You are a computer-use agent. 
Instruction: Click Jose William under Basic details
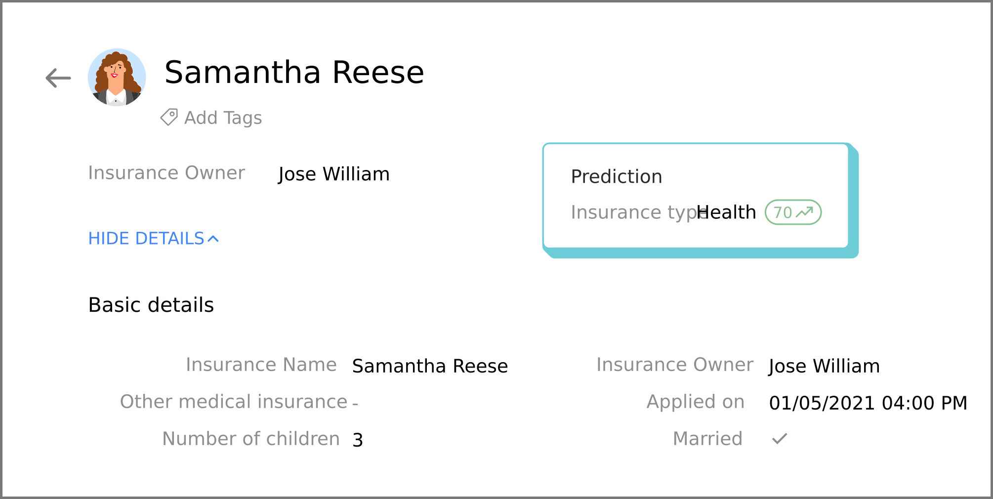[x=824, y=366]
